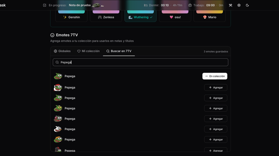Click the first Pepega emote thumbnail

tap(58, 76)
